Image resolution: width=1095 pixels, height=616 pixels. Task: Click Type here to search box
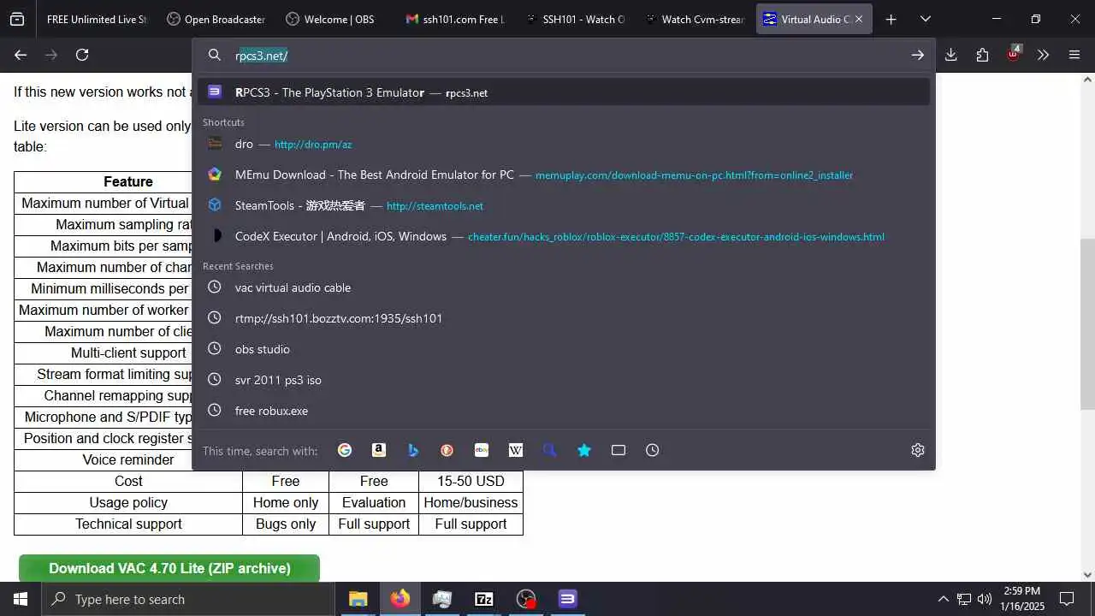pos(188,599)
